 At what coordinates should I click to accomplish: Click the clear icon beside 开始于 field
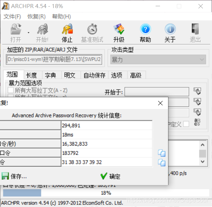[197, 91]
